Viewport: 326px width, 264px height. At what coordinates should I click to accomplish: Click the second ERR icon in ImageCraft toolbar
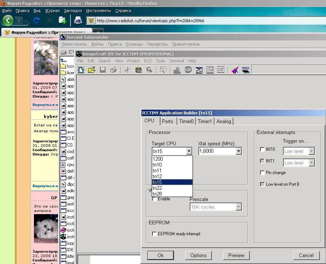click(x=221, y=70)
